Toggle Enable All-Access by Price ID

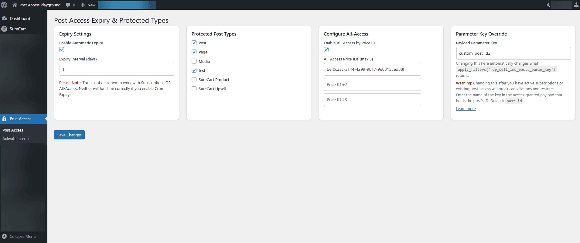[326, 50]
